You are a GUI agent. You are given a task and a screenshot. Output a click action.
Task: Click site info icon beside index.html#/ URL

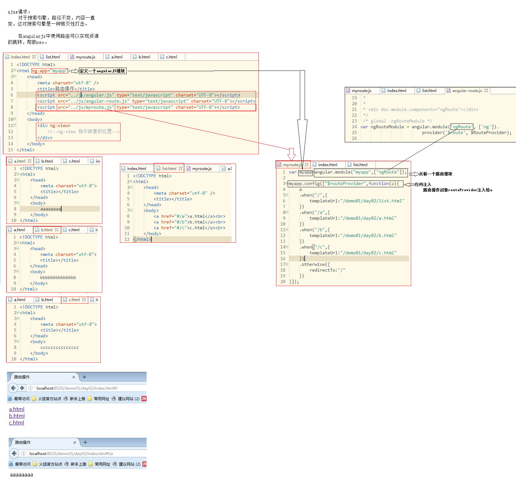[x=30, y=388]
